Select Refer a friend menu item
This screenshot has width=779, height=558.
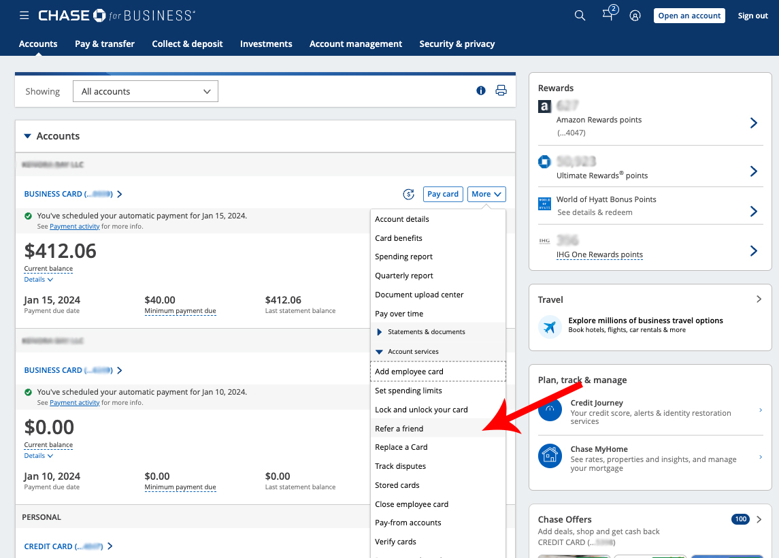click(399, 429)
